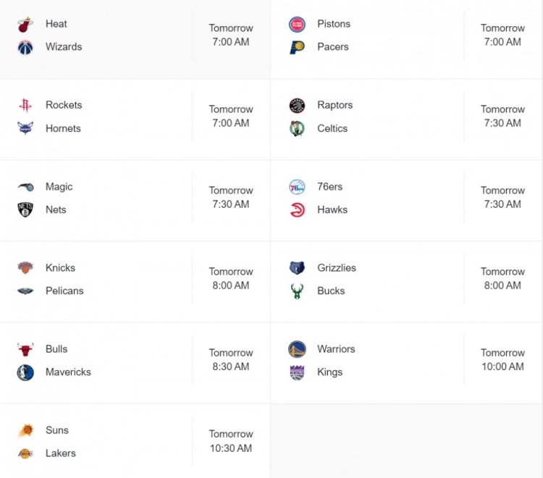543x478 pixels.
Task: Click the Miami Heat team logo
Action: click(x=25, y=24)
